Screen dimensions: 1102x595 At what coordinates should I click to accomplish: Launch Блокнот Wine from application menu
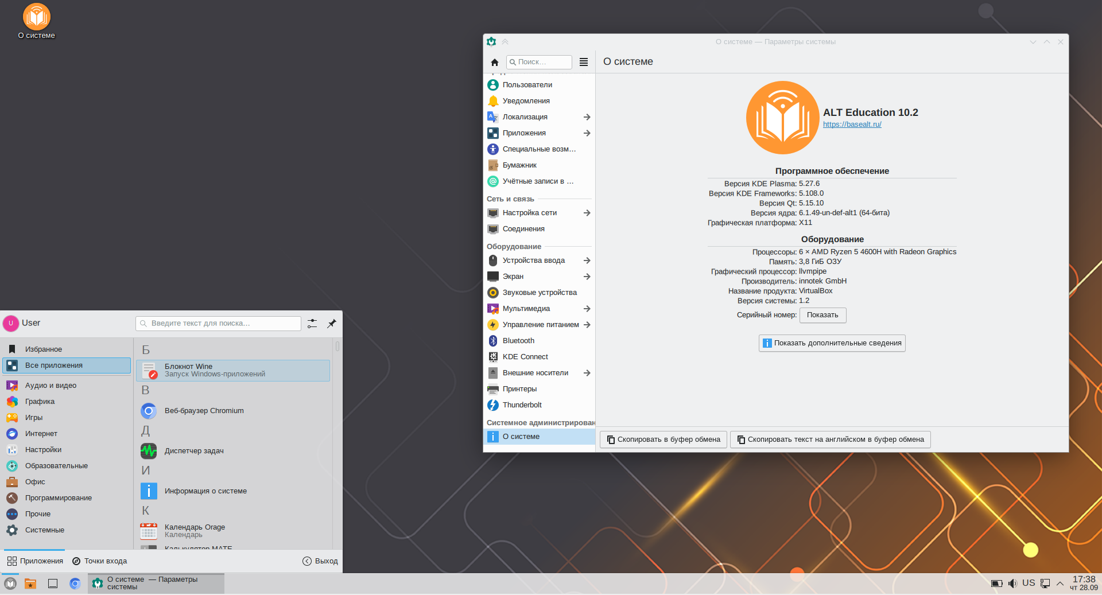point(233,371)
